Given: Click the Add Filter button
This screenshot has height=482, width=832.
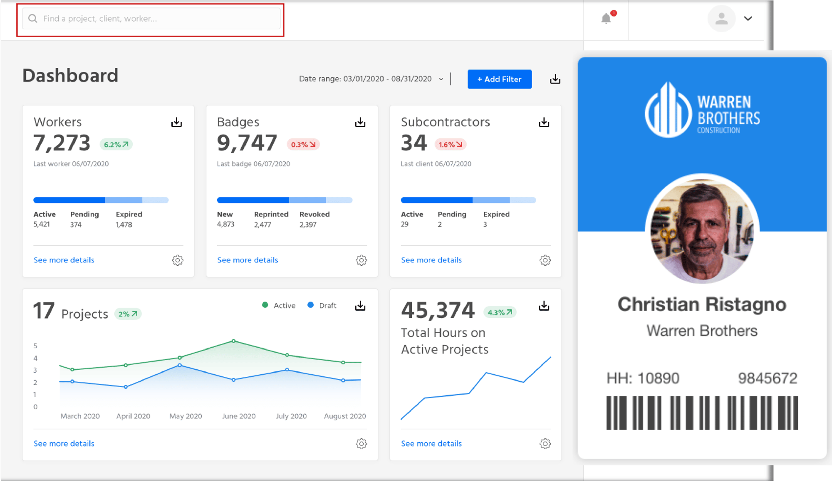Looking at the screenshot, I should click(499, 79).
